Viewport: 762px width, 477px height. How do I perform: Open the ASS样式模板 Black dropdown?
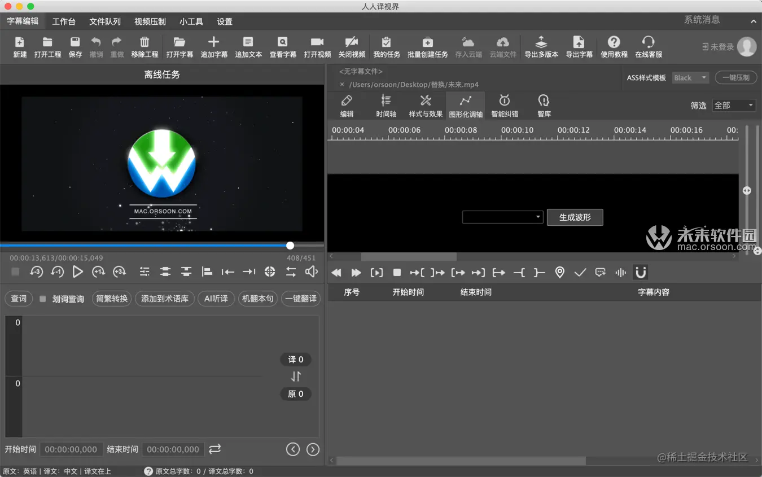[690, 78]
